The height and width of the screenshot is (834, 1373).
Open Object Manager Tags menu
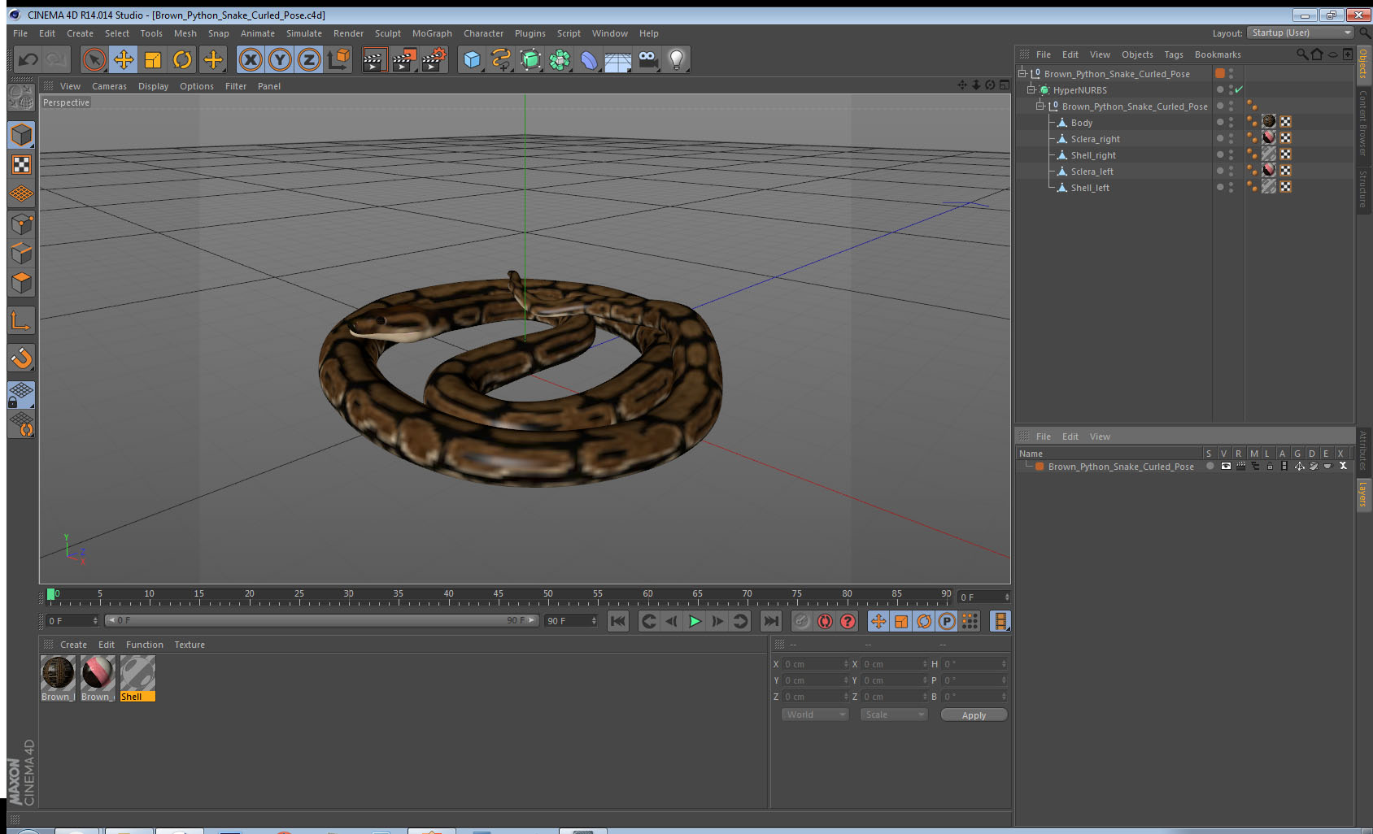(1173, 54)
